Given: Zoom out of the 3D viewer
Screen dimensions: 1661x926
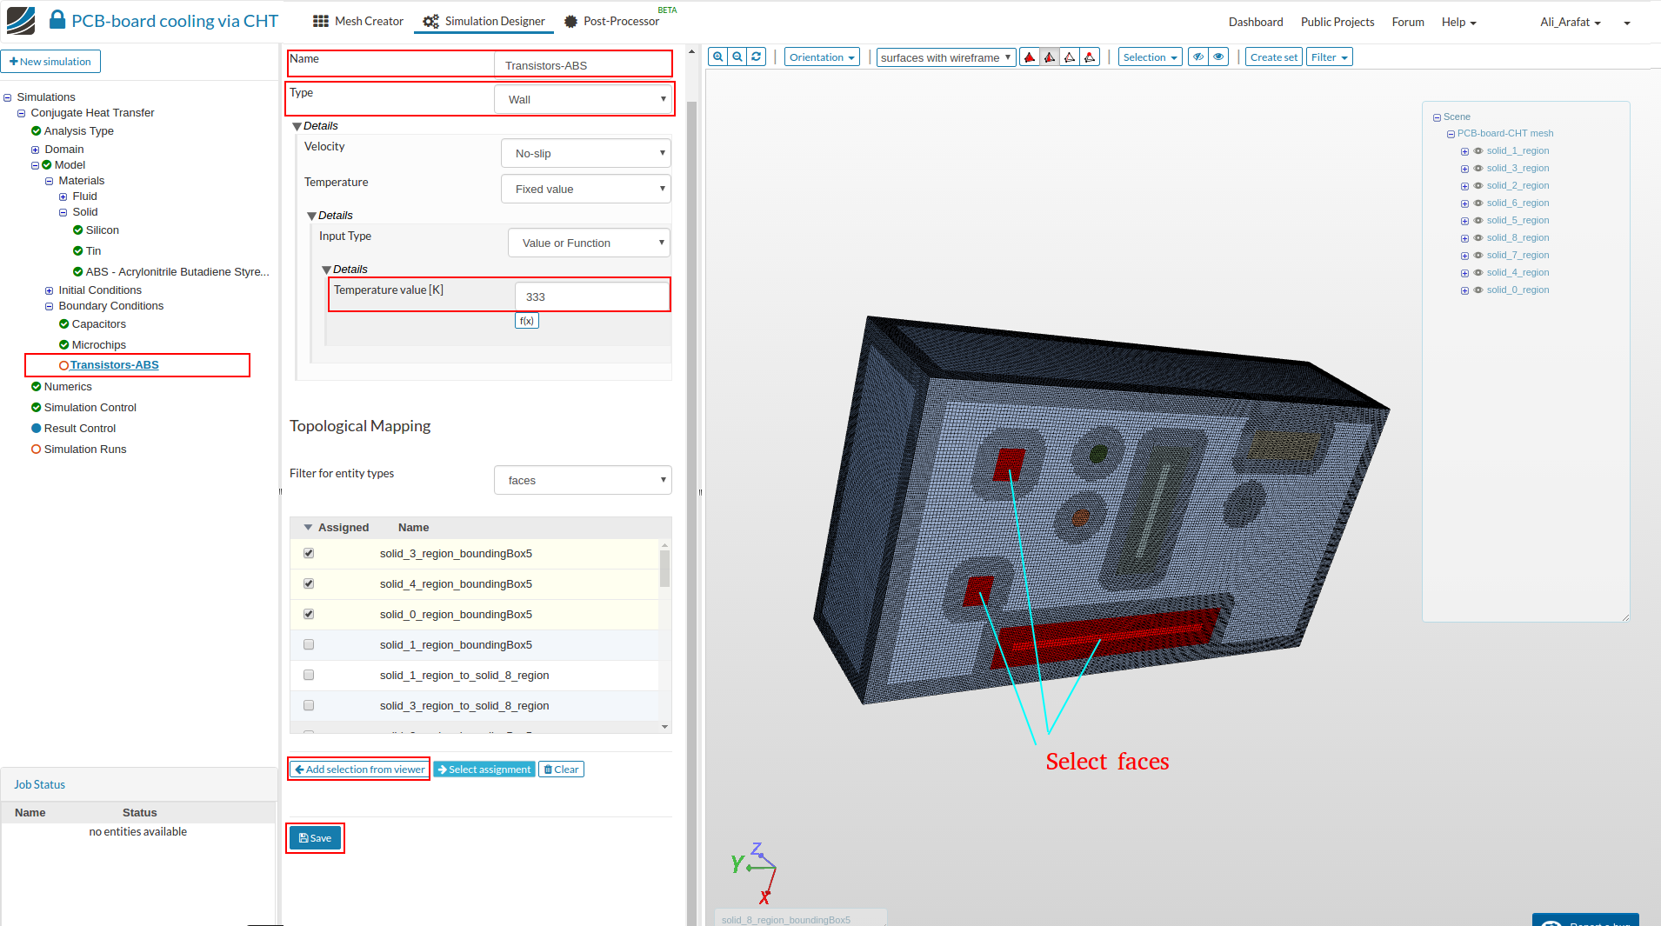Looking at the screenshot, I should point(737,57).
